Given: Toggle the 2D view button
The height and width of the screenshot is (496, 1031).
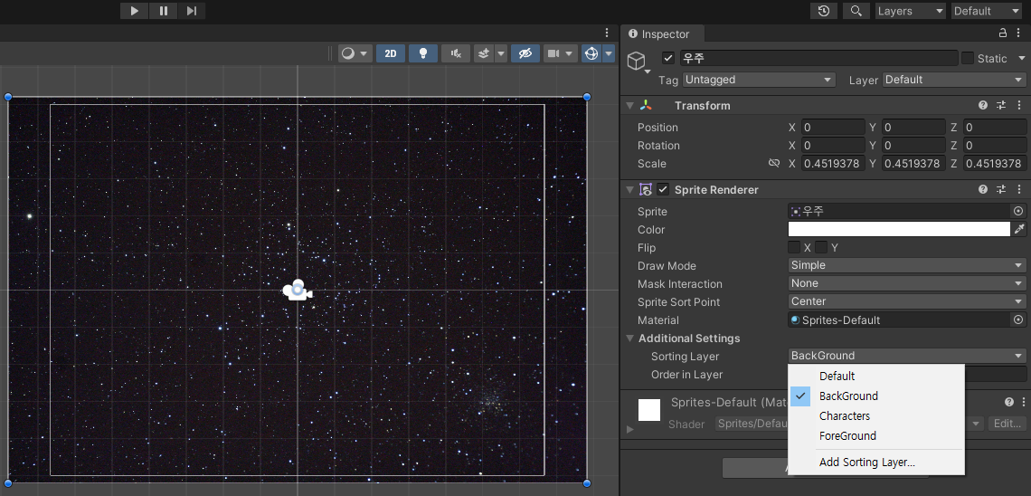Looking at the screenshot, I should (x=391, y=53).
